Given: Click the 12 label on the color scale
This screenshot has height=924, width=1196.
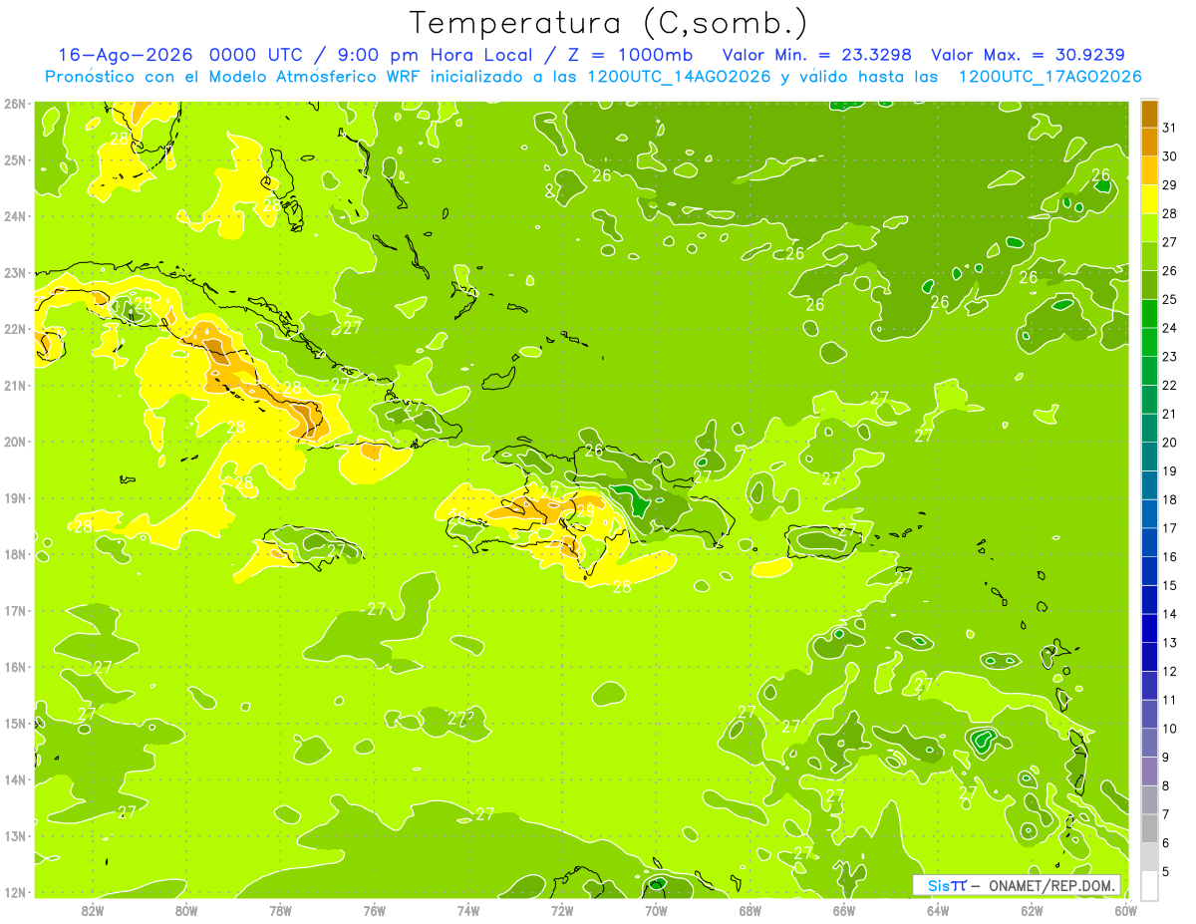Looking at the screenshot, I should tap(1168, 671).
